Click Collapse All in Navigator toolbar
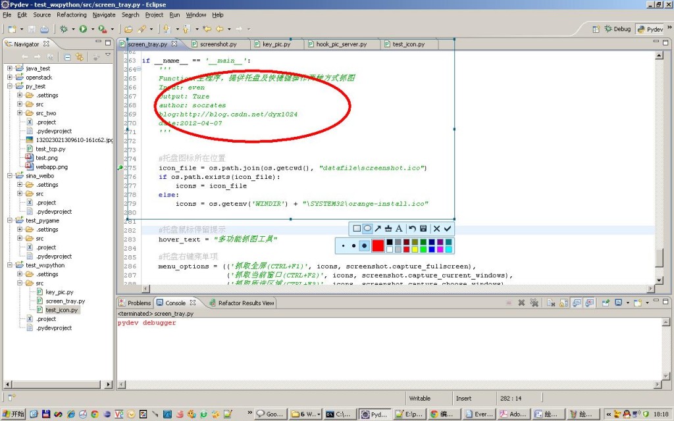674x421 pixels. click(x=68, y=57)
